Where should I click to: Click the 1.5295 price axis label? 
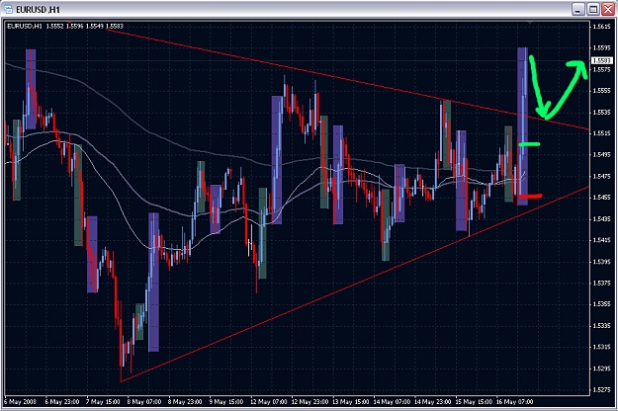pos(602,369)
